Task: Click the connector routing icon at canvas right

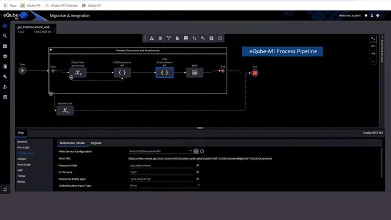Action: click(x=373, y=38)
